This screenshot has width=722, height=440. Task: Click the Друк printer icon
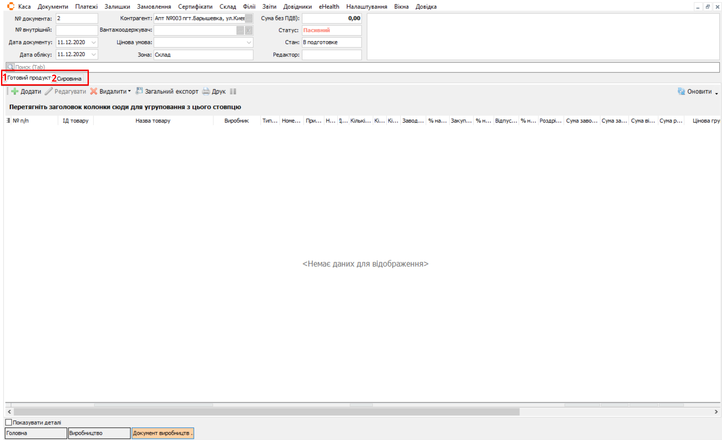click(x=206, y=91)
